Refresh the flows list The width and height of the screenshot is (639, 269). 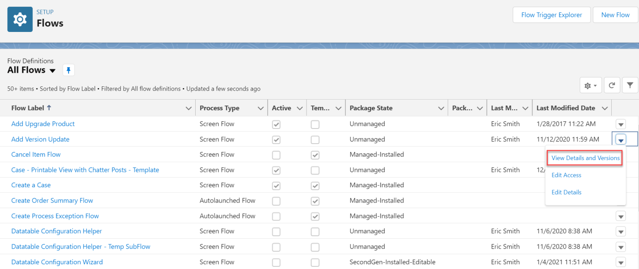click(x=612, y=85)
